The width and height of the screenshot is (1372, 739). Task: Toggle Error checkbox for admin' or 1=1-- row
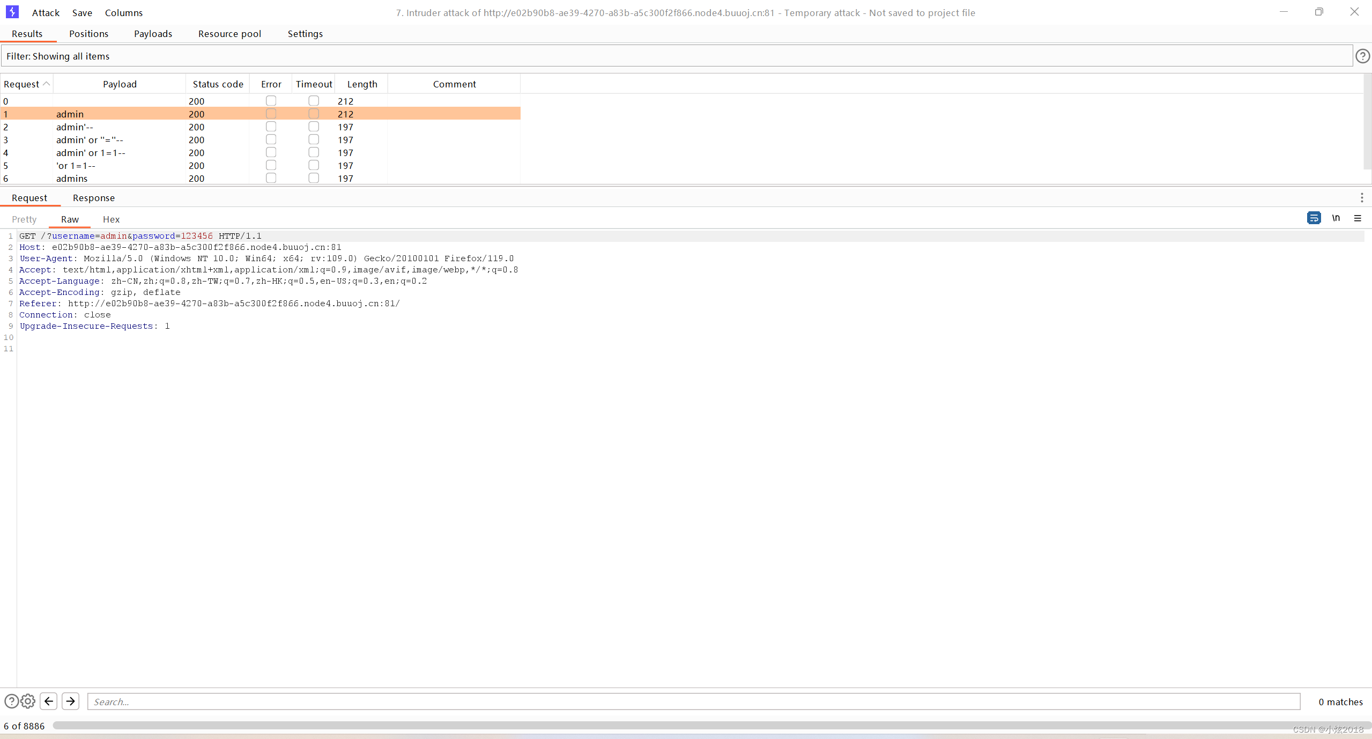271,152
